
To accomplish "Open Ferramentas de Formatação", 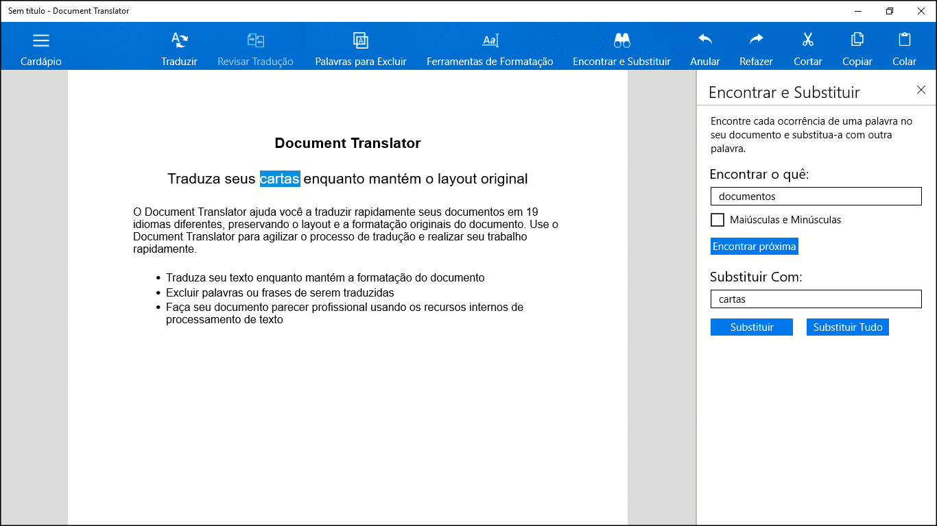I will pyautogui.click(x=490, y=41).
